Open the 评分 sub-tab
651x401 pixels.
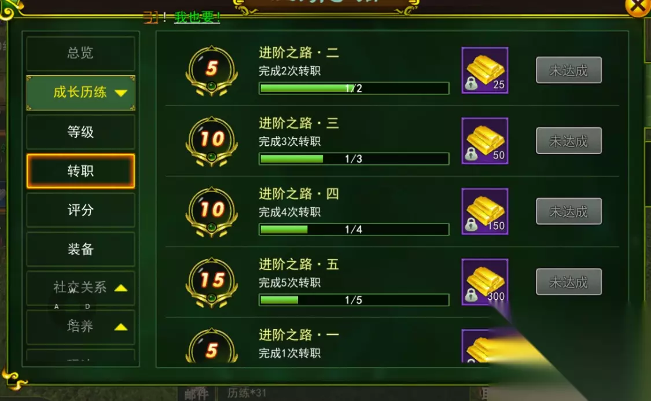80,210
